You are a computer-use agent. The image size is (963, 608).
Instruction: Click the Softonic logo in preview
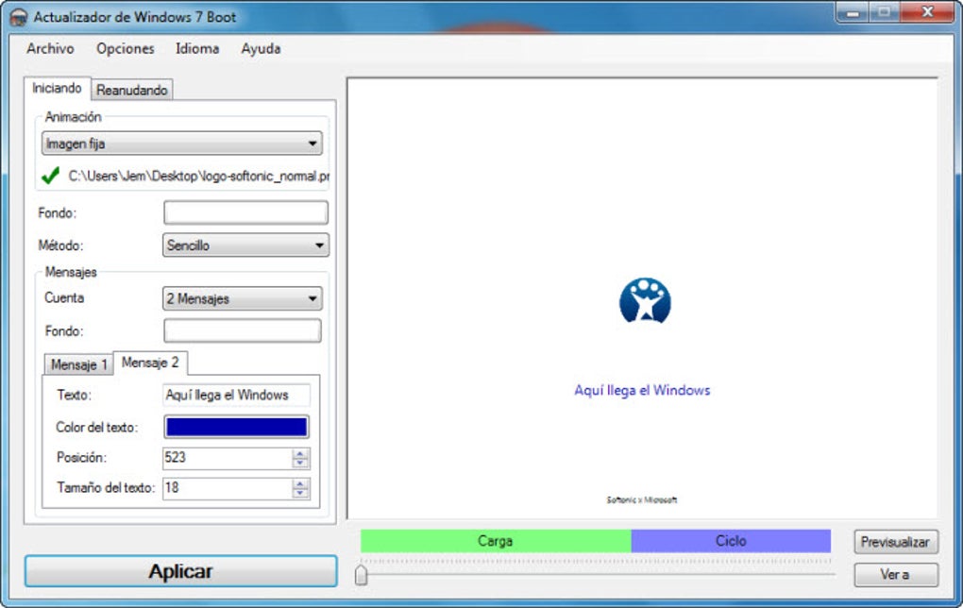pos(645,300)
